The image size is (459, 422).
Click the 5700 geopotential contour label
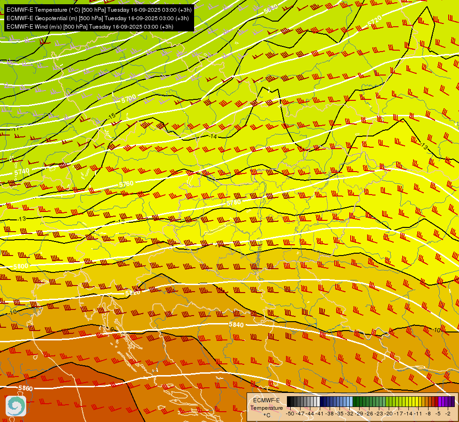click(129, 98)
